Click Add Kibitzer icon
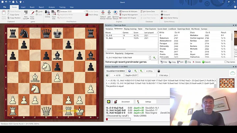 109,15
